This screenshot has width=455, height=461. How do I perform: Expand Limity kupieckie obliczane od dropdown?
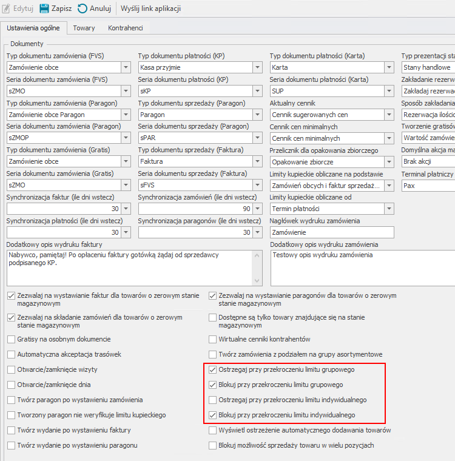(x=389, y=209)
